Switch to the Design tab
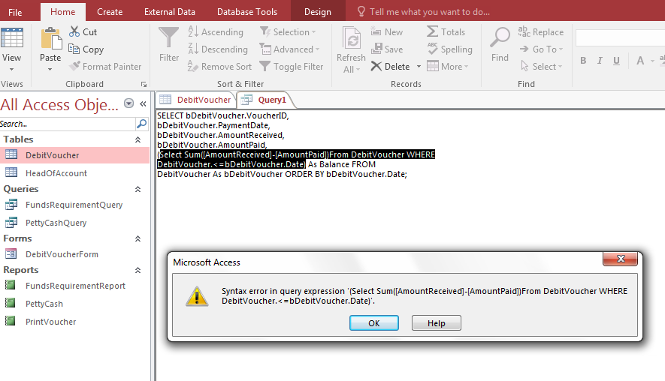The image size is (665, 381). (318, 12)
